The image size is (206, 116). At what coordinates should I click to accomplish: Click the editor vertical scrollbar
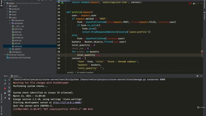202,47
